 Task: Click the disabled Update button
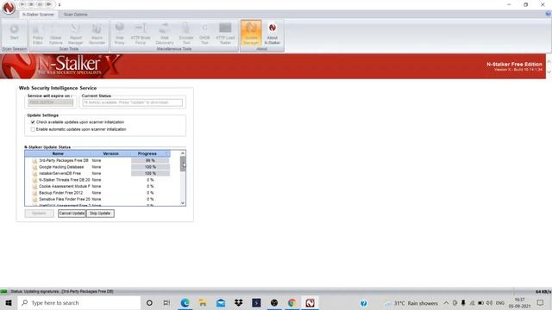click(39, 214)
